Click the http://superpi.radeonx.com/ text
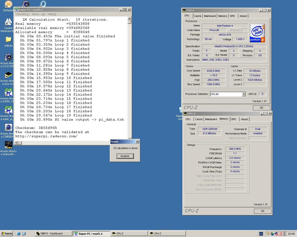 click(46, 136)
